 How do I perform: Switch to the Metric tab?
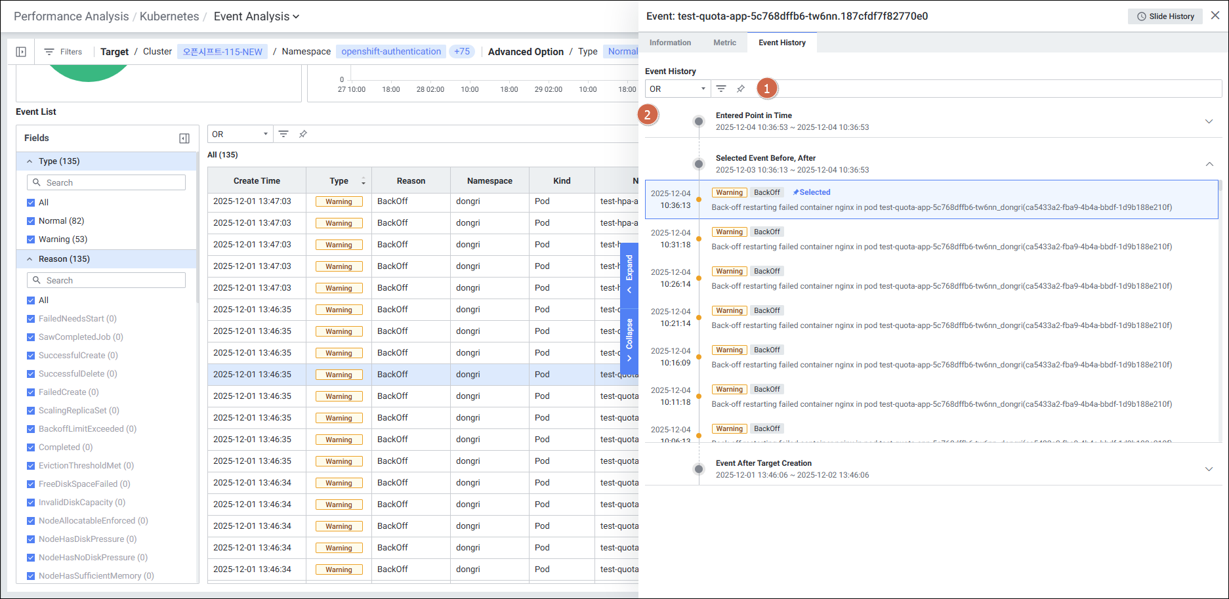(x=724, y=43)
